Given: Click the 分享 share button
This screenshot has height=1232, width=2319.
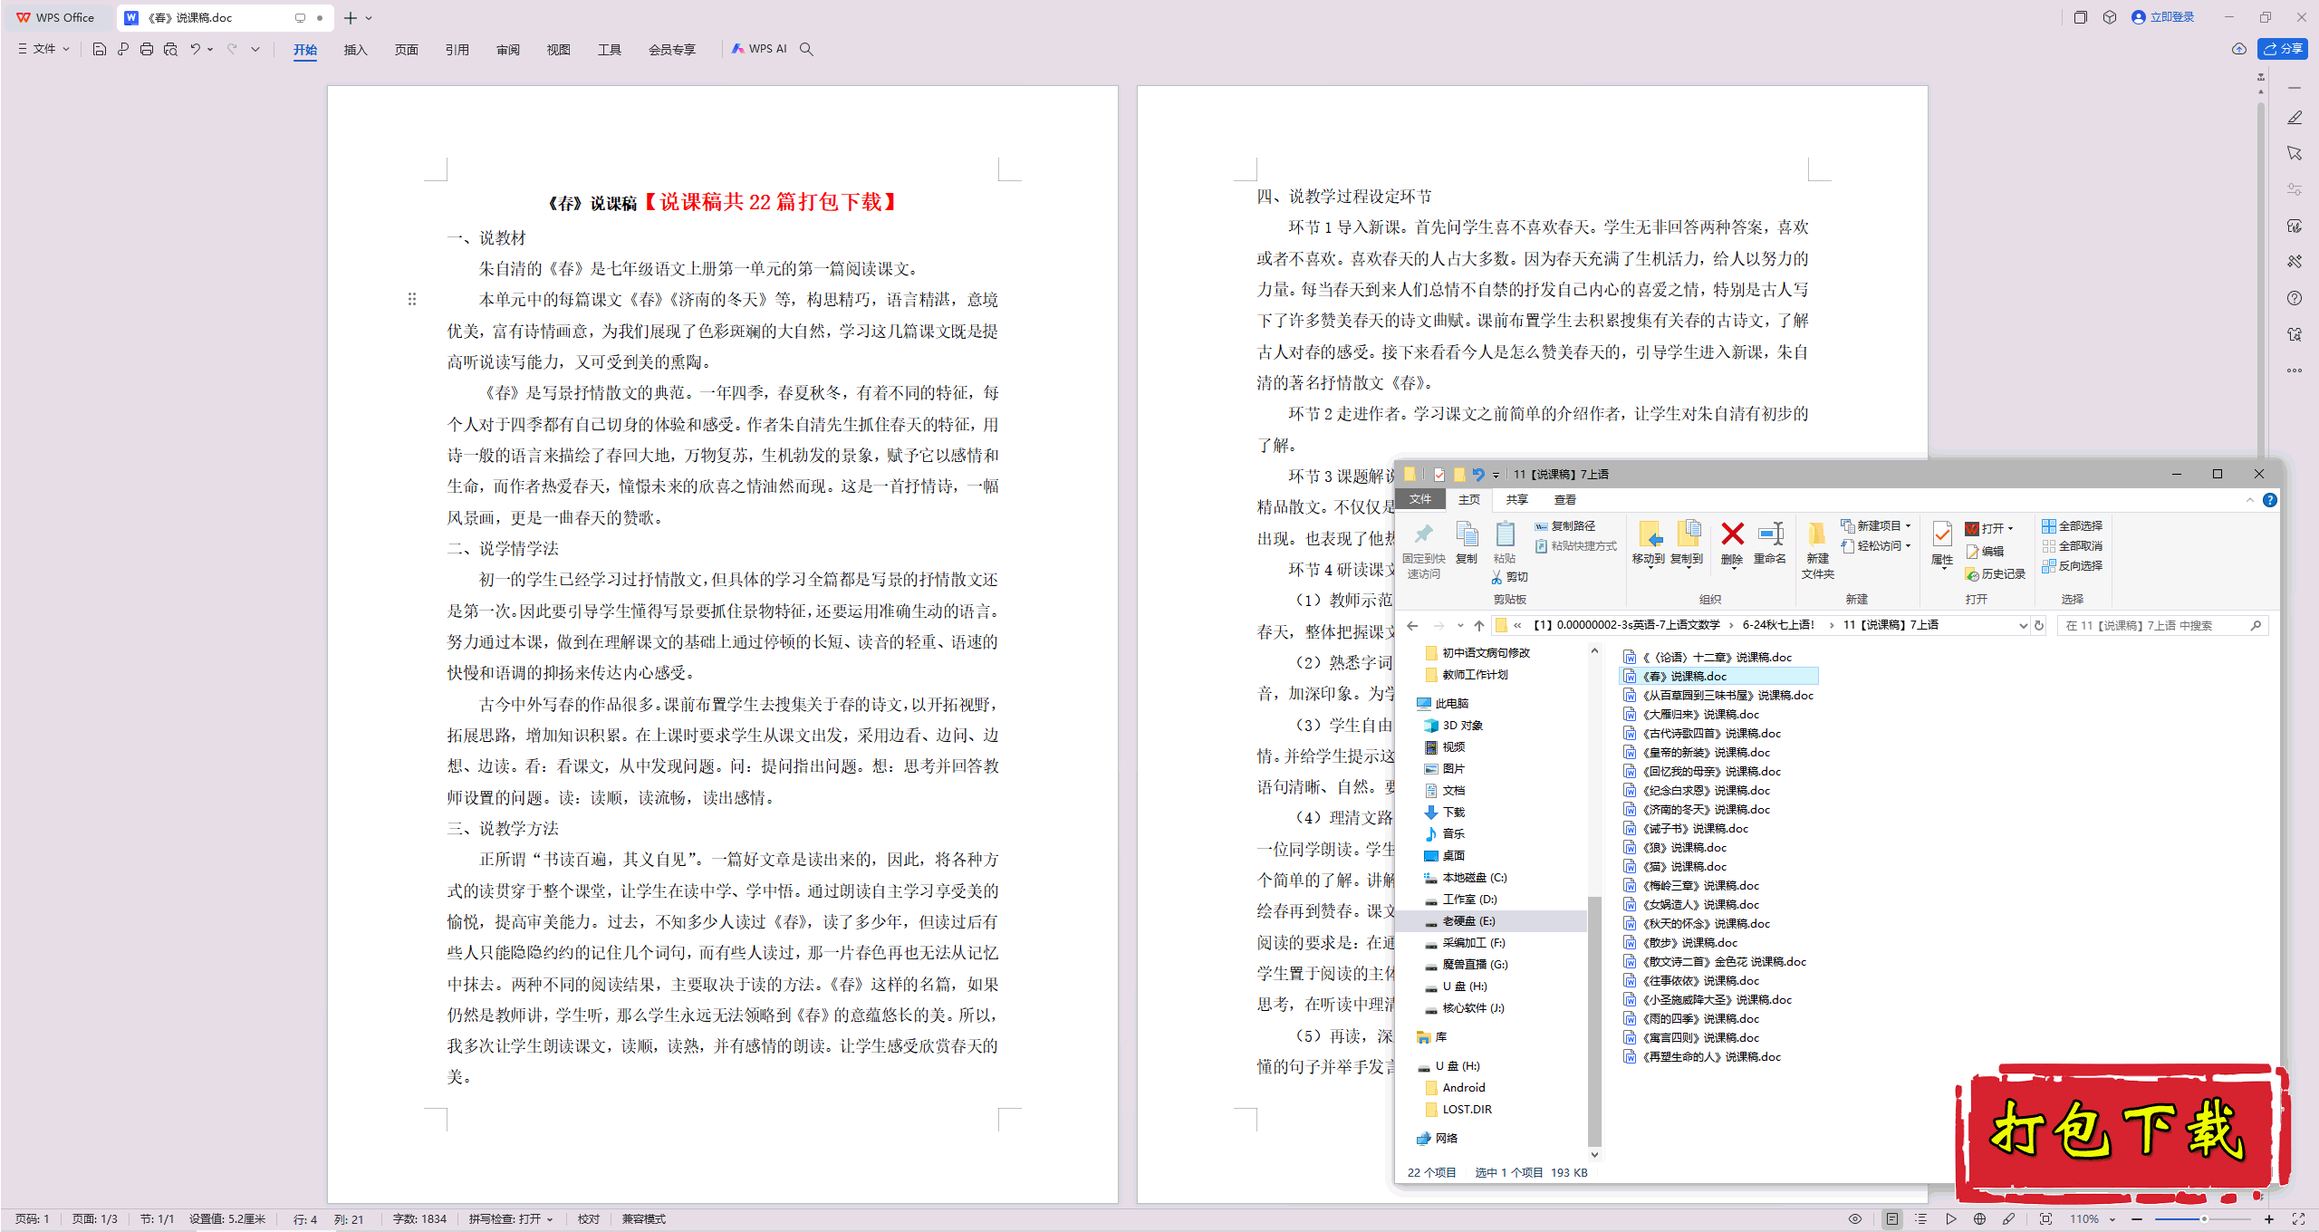Looking at the screenshot, I should [2283, 49].
